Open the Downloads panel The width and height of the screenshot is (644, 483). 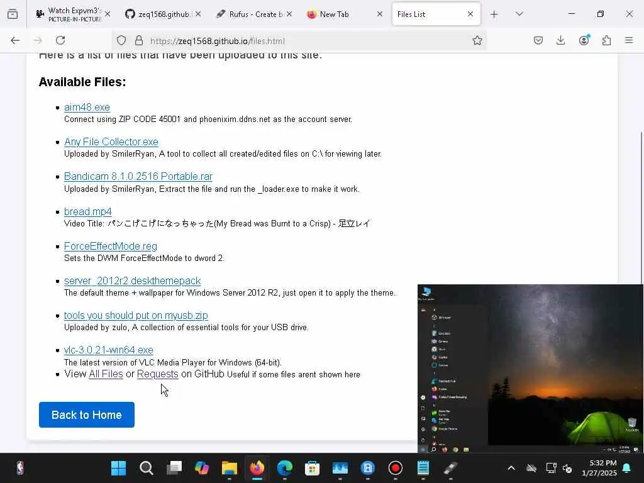point(560,40)
